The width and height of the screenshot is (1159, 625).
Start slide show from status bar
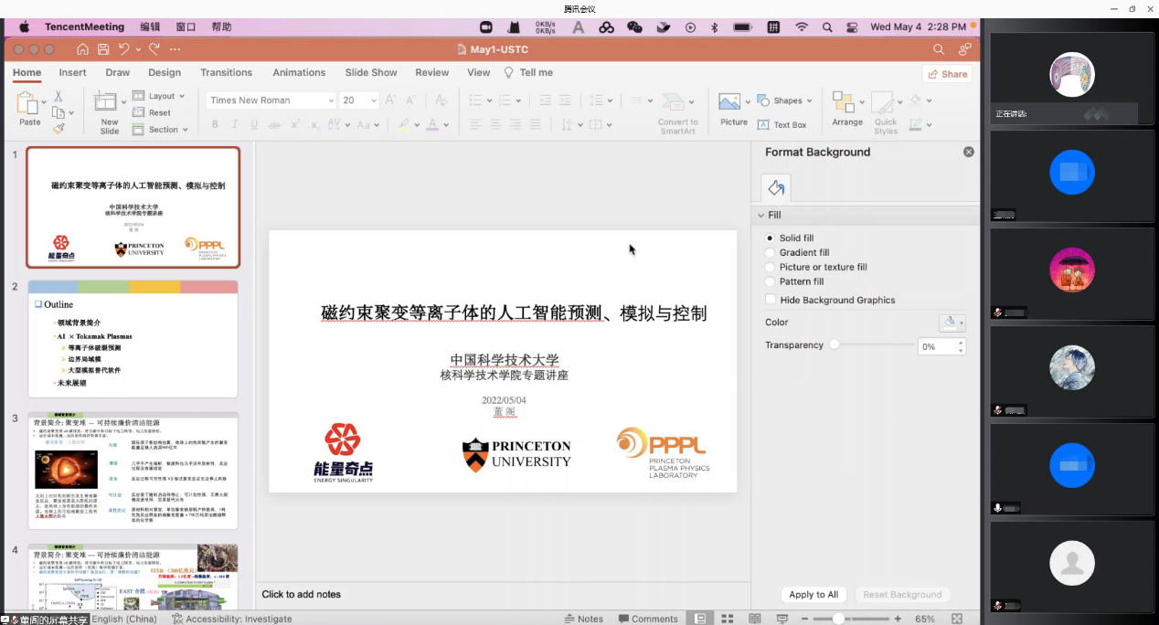782,619
